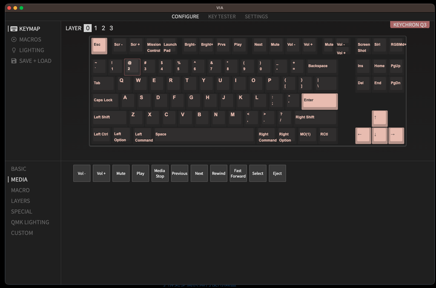Select the Left Shift key
Viewport: 436px width, 288px height.
109,118
